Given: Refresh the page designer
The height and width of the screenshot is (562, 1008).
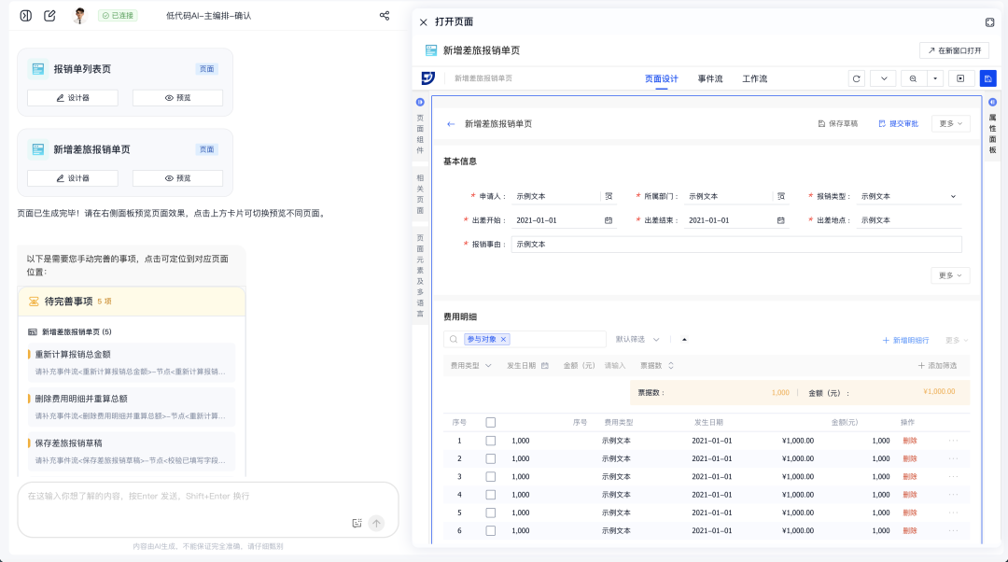Looking at the screenshot, I should point(856,78).
